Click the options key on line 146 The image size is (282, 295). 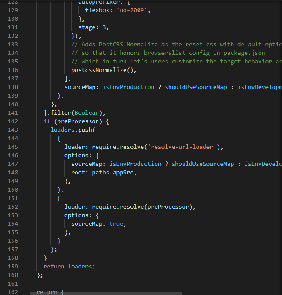click(76, 156)
